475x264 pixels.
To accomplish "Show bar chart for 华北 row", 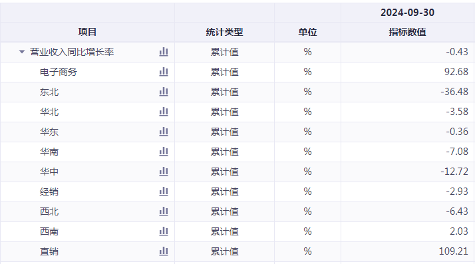I will pos(164,112).
